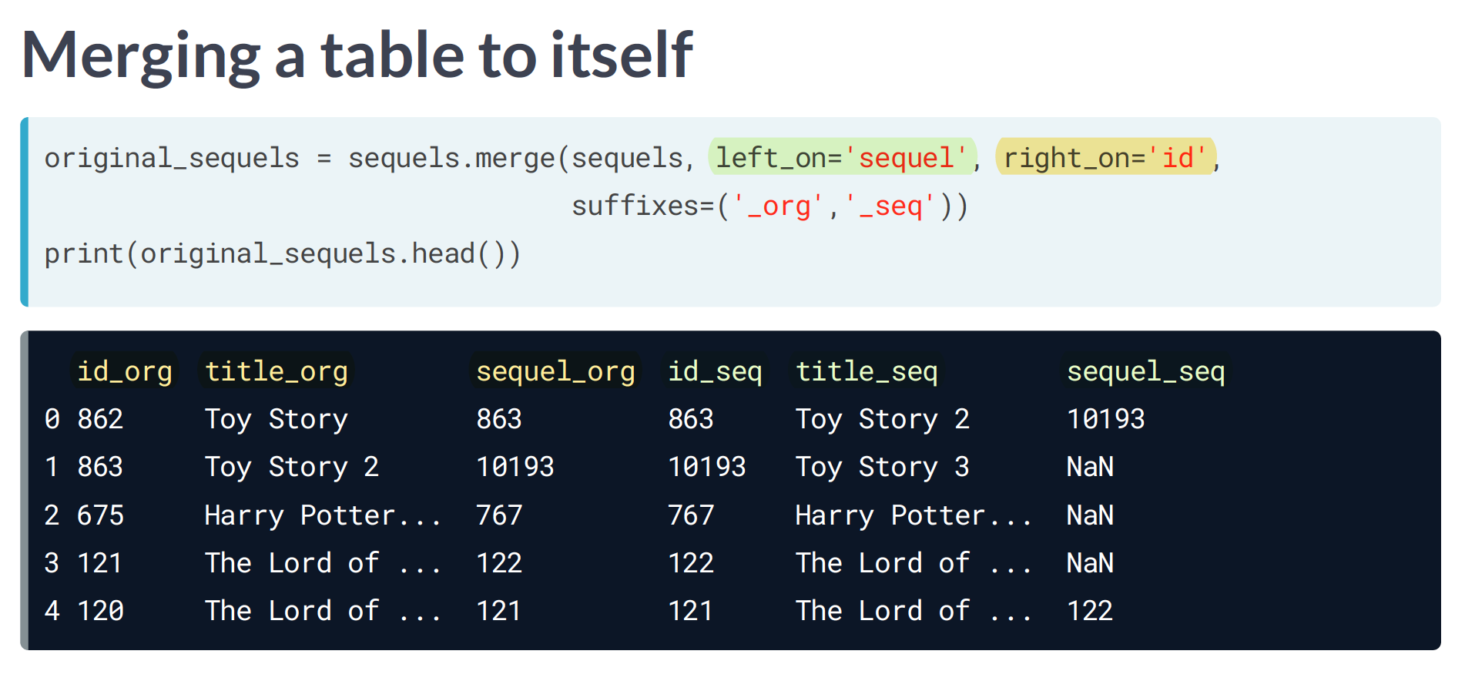Select the '_org' suffix string in code
The image size is (1465, 681).
pyautogui.click(x=777, y=206)
